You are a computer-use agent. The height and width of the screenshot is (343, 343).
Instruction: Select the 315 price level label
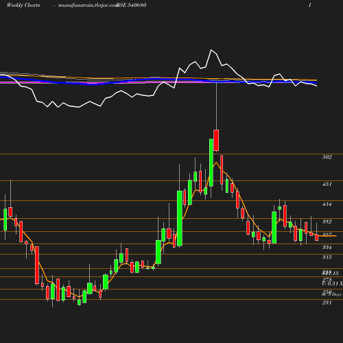pyautogui.click(x=327, y=257)
